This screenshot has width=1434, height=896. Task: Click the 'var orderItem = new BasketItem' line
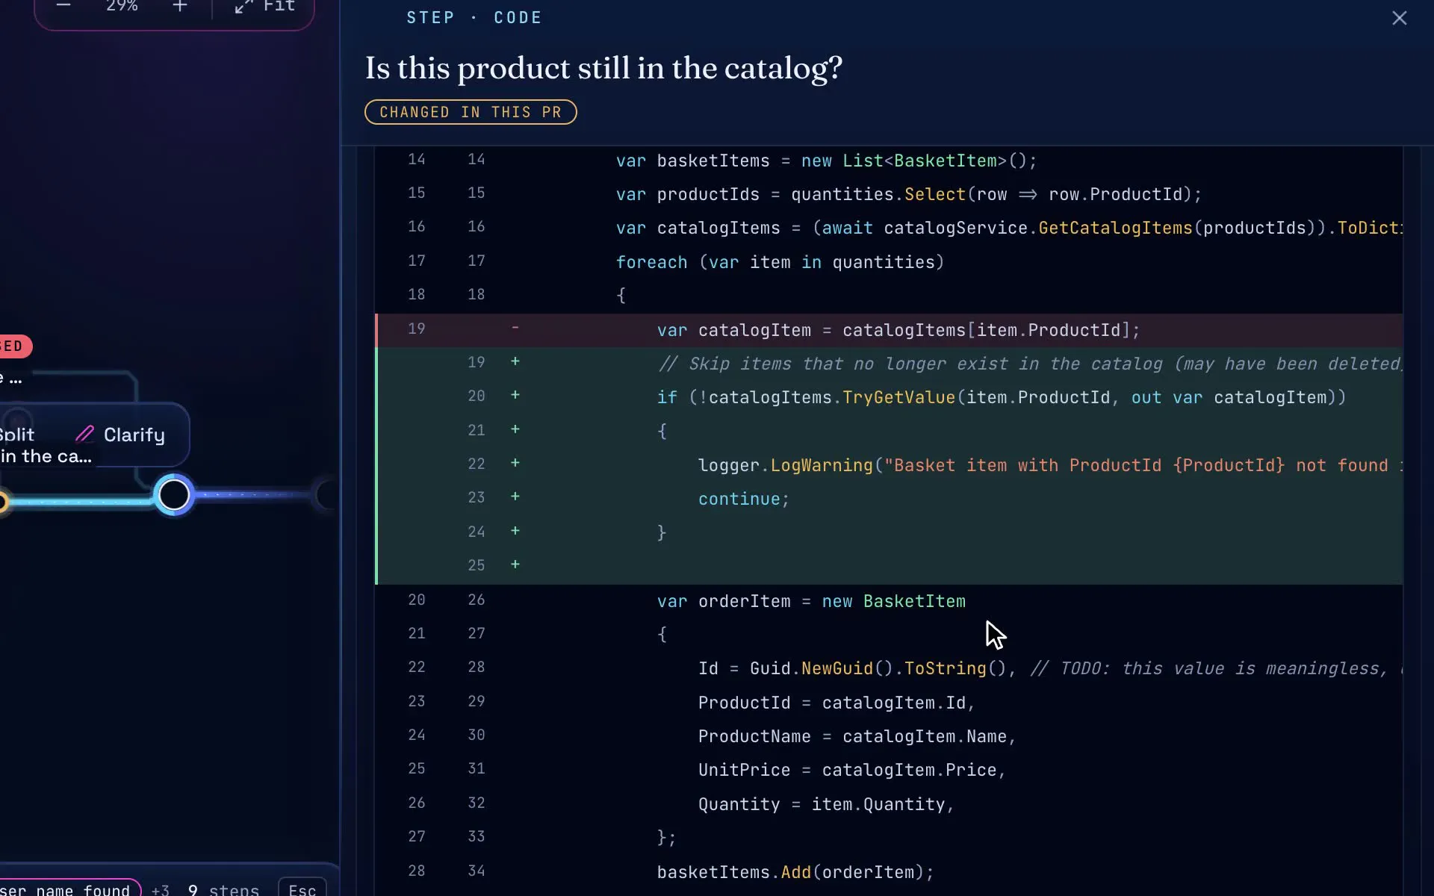coord(889,601)
